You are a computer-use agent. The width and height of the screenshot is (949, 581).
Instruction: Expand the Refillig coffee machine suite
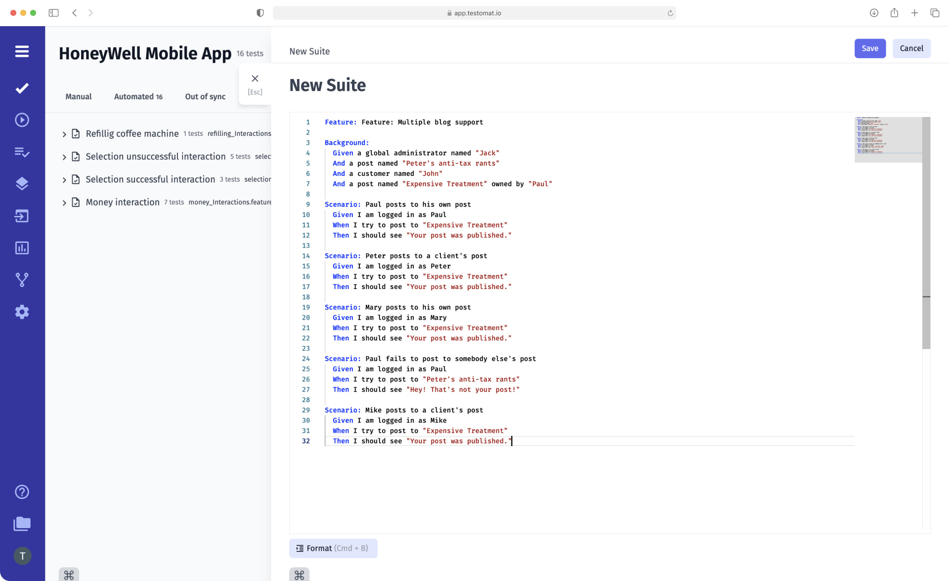coord(64,133)
